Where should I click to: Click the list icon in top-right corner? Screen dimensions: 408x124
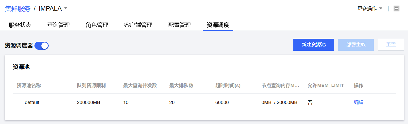coord(397,8)
